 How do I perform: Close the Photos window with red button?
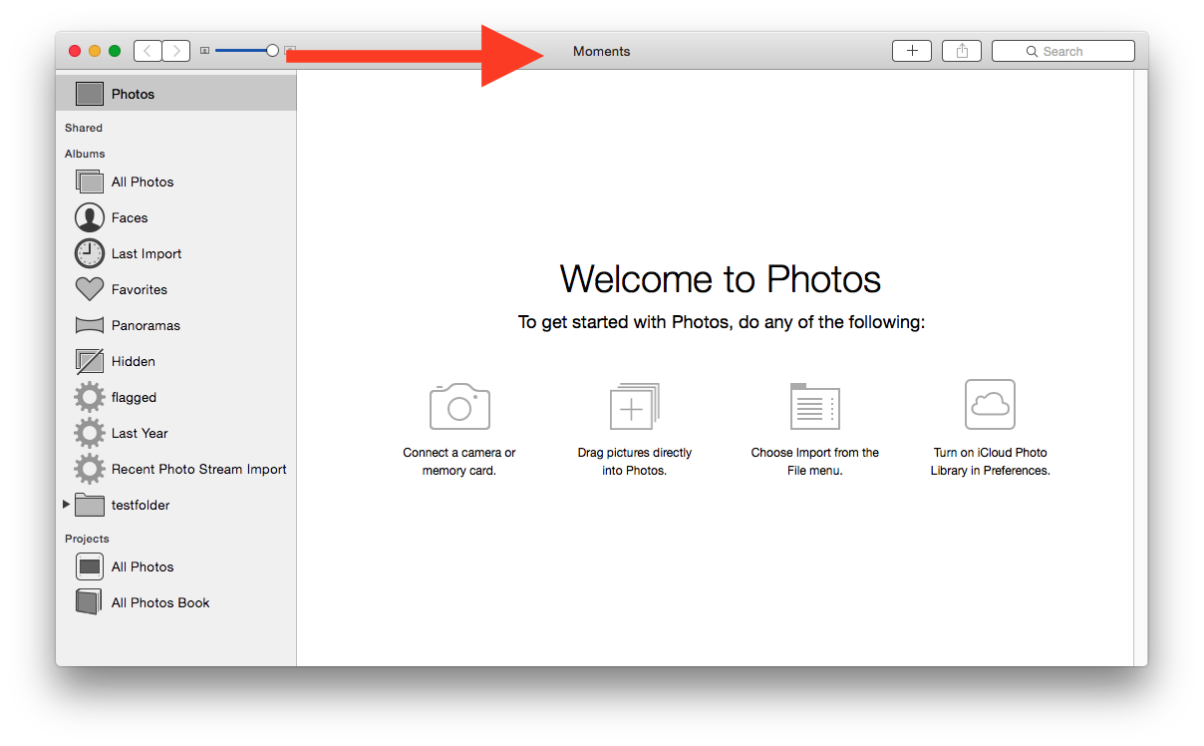(75, 51)
